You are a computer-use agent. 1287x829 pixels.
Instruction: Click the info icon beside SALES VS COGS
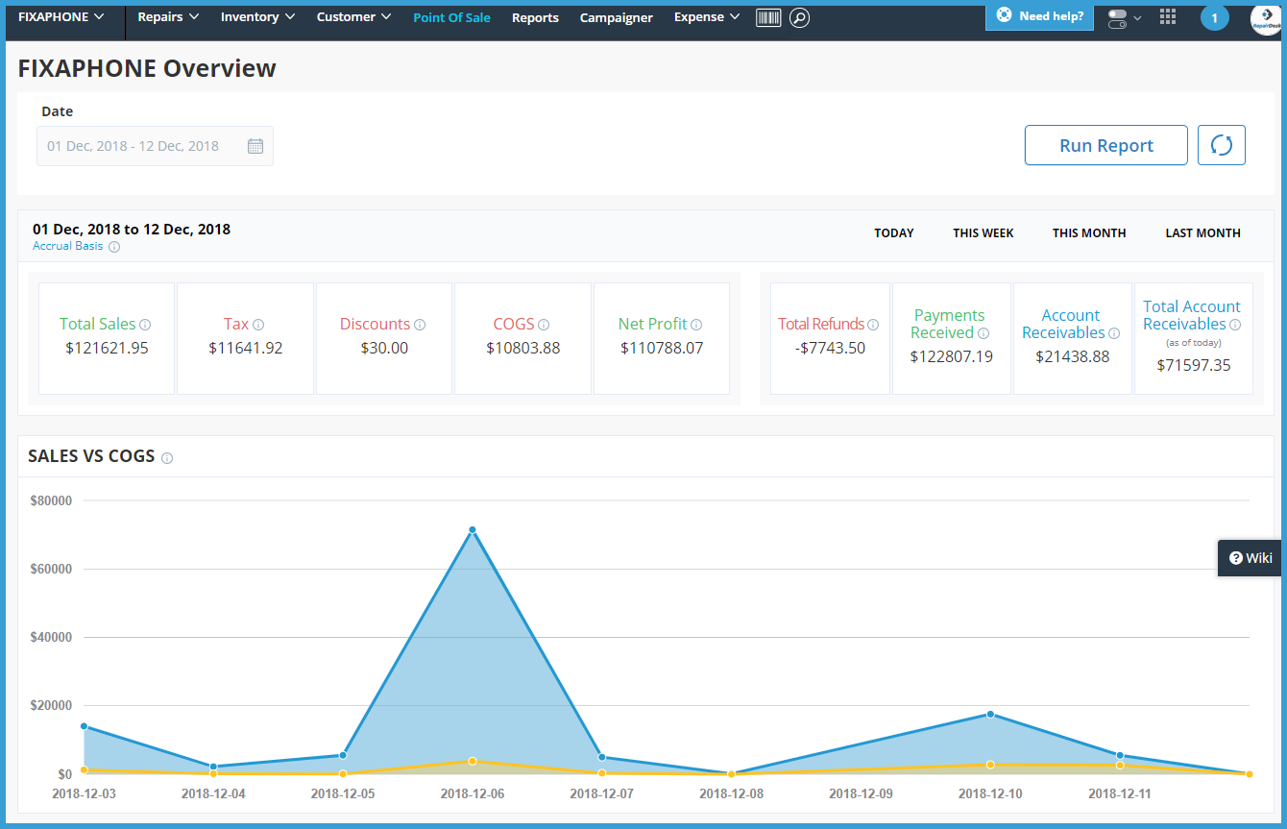coord(167,458)
